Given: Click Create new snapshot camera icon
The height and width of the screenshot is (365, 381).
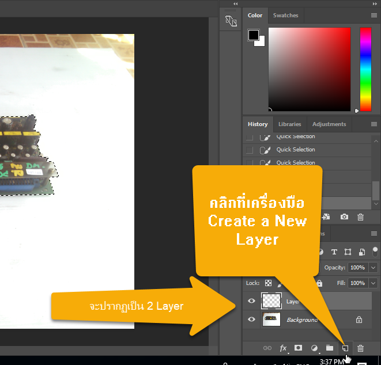Looking at the screenshot, I should coord(344,216).
